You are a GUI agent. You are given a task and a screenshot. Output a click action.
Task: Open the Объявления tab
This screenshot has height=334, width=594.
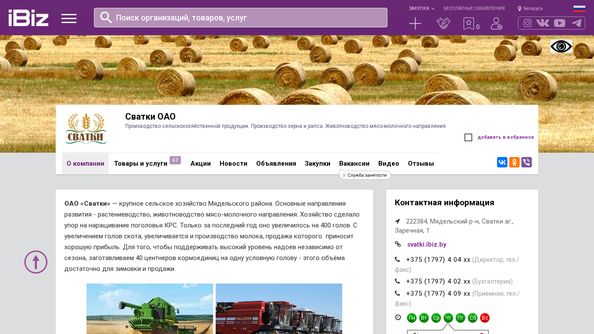(x=276, y=164)
